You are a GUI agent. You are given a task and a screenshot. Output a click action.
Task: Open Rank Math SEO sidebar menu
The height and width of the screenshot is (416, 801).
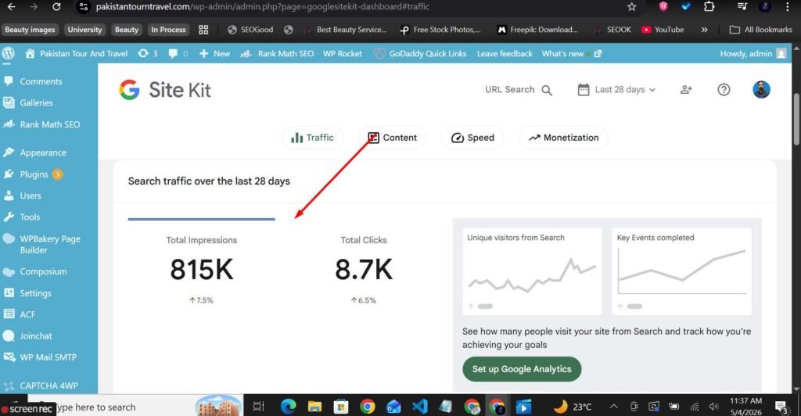click(48, 124)
